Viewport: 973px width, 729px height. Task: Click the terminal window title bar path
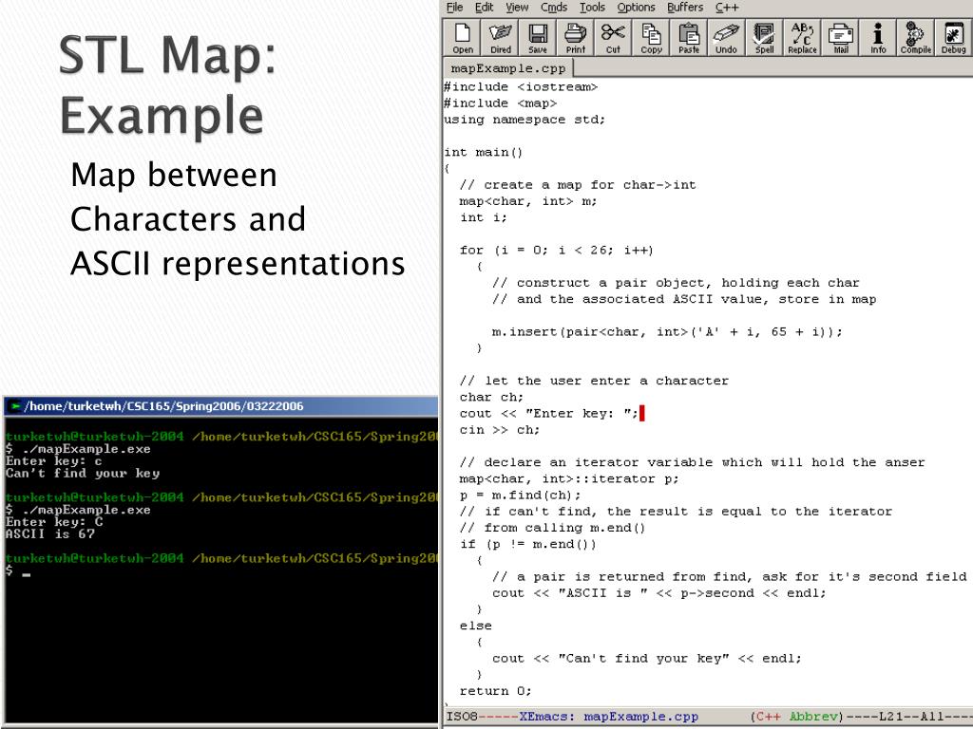[x=163, y=406]
